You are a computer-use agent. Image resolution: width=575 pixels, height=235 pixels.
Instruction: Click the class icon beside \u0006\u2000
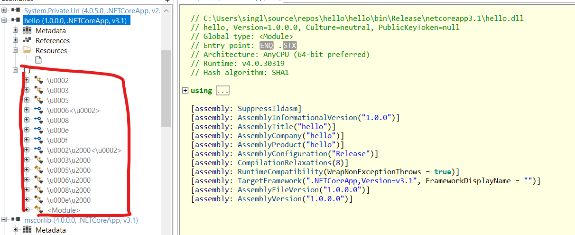coord(39,180)
